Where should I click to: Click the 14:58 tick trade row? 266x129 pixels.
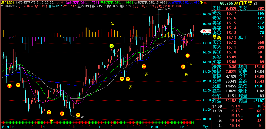click(237, 106)
